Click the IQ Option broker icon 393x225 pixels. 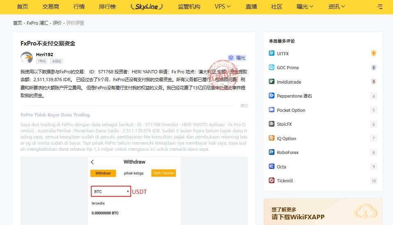click(272, 138)
